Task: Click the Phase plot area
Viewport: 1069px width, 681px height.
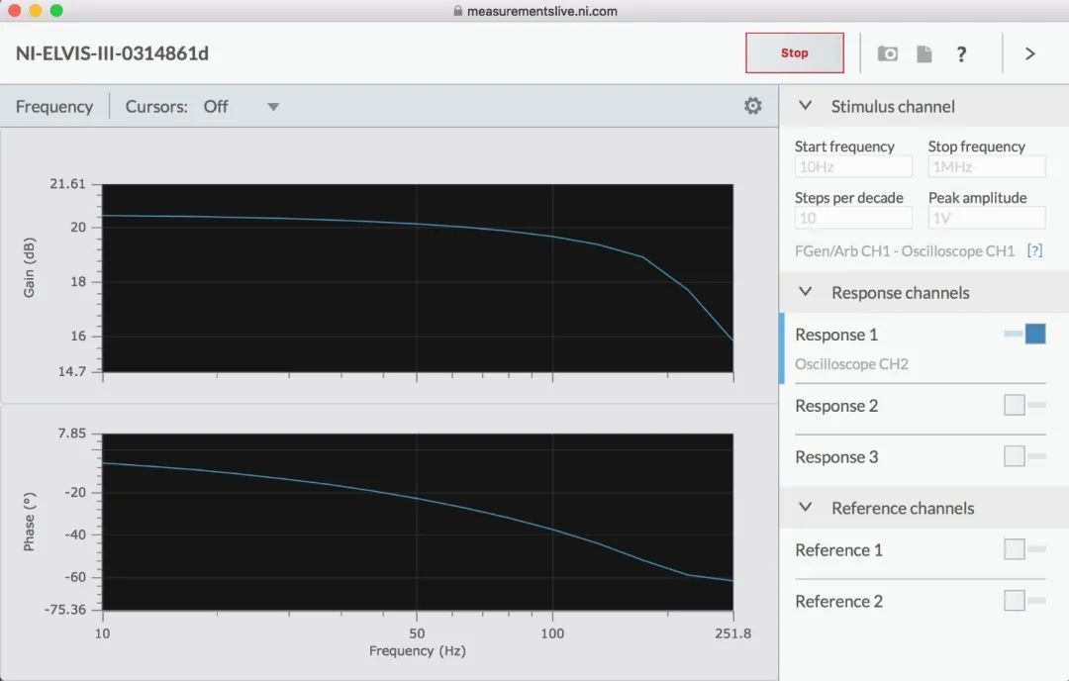Action: pos(418,522)
